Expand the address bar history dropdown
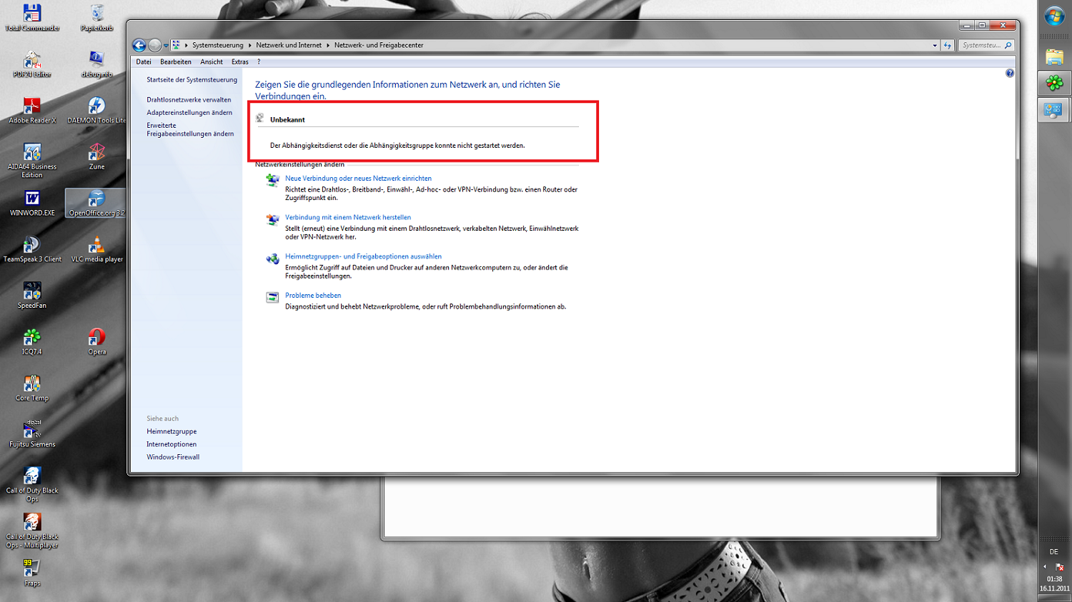1072x602 pixels. coord(935,45)
